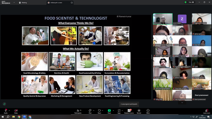Open the first Chrome taskbar icon

pyautogui.click(x=19, y=117)
